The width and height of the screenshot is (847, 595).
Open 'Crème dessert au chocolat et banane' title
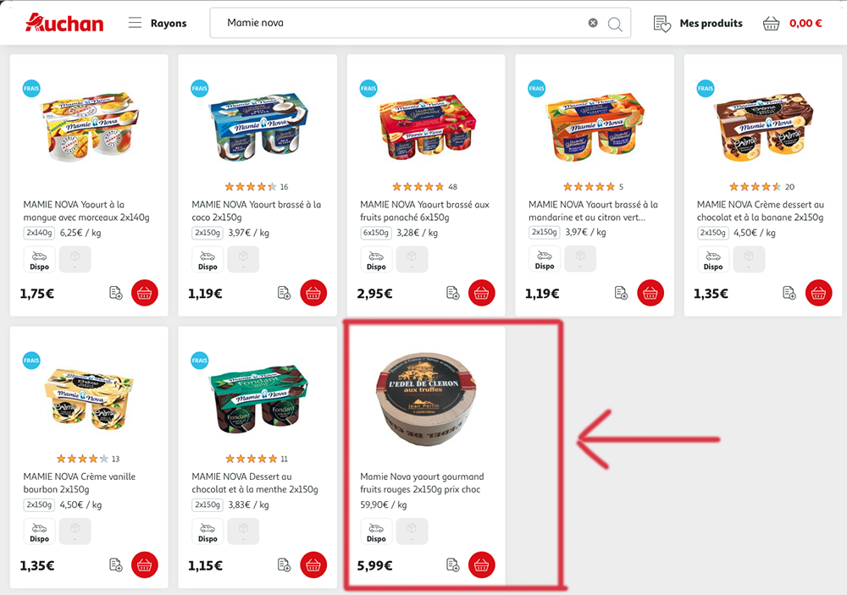761,211
